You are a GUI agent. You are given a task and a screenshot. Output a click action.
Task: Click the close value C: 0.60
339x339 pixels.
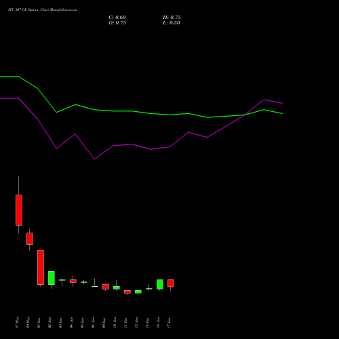coord(117,18)
